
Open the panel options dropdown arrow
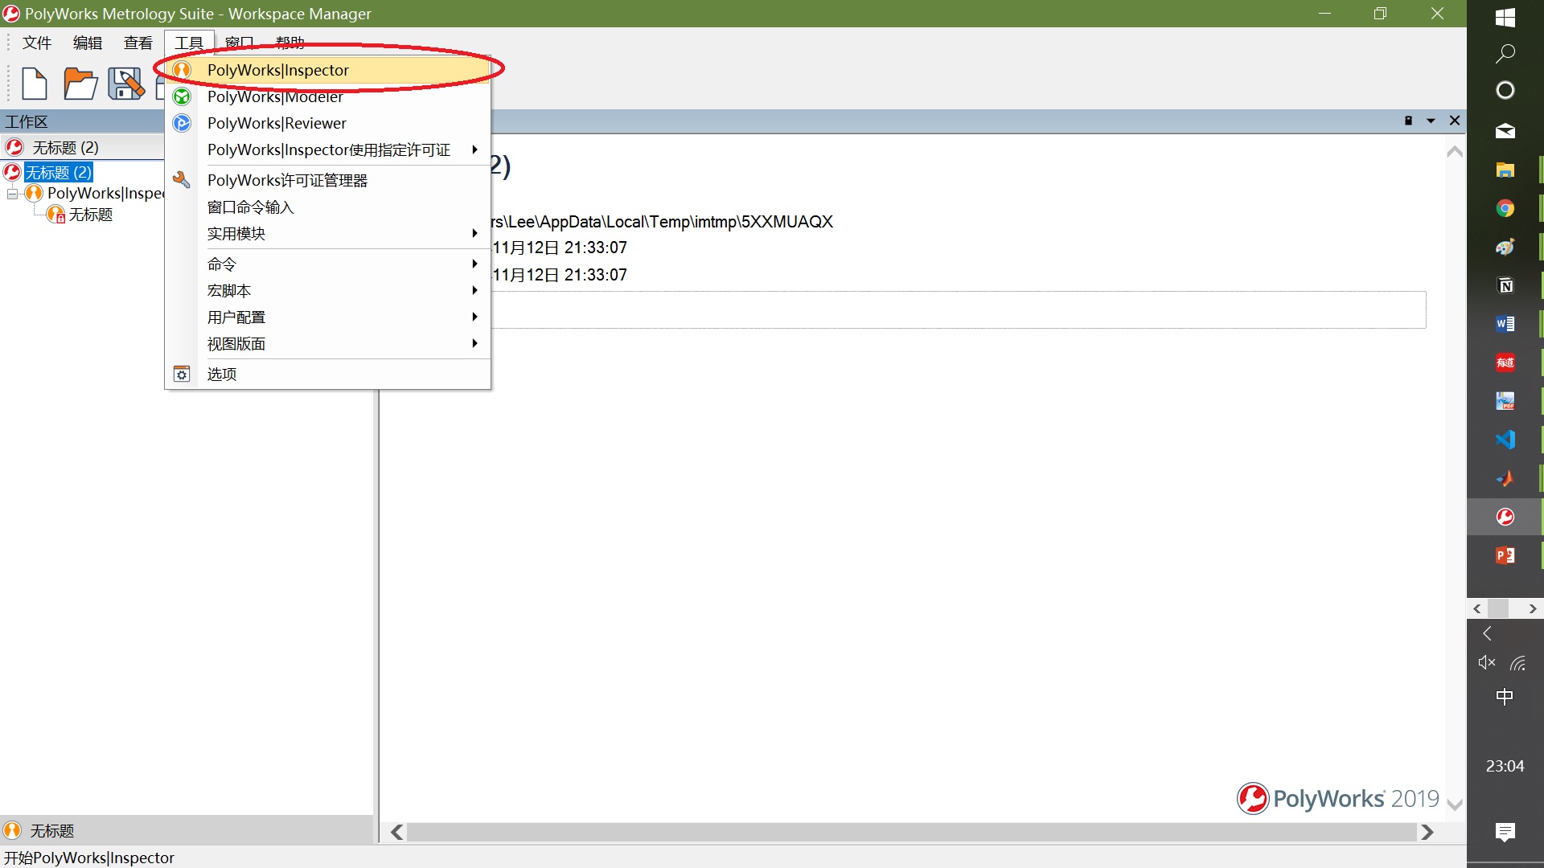1431,121
